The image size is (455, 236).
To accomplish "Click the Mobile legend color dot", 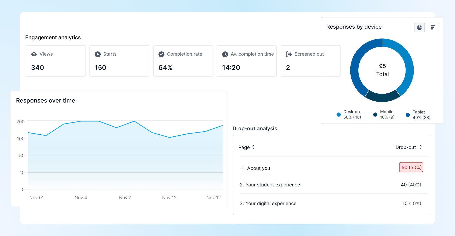I will pos(375,115).
